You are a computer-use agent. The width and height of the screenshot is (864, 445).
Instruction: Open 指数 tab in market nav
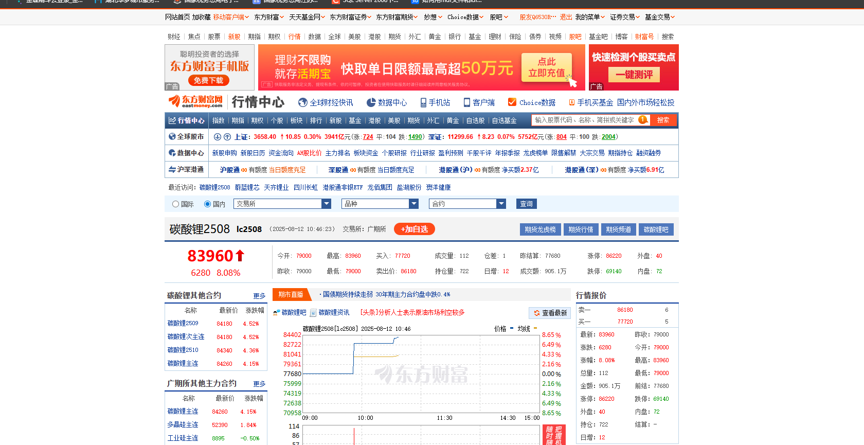tap(219, 120)
